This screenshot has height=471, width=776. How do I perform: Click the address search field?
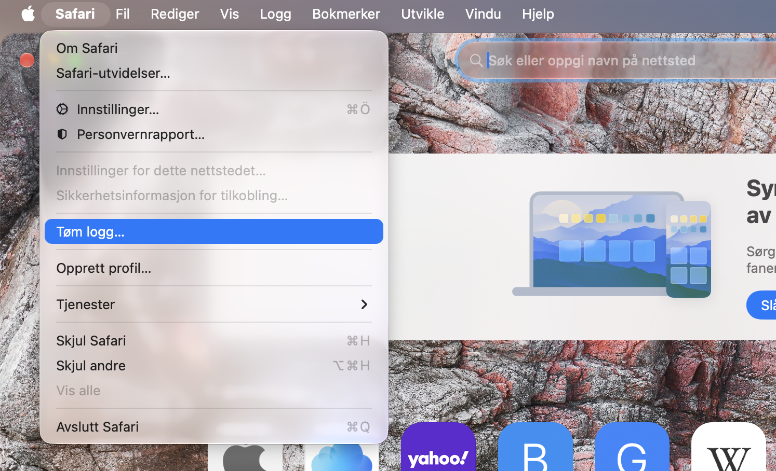click(x=618, y=60)
